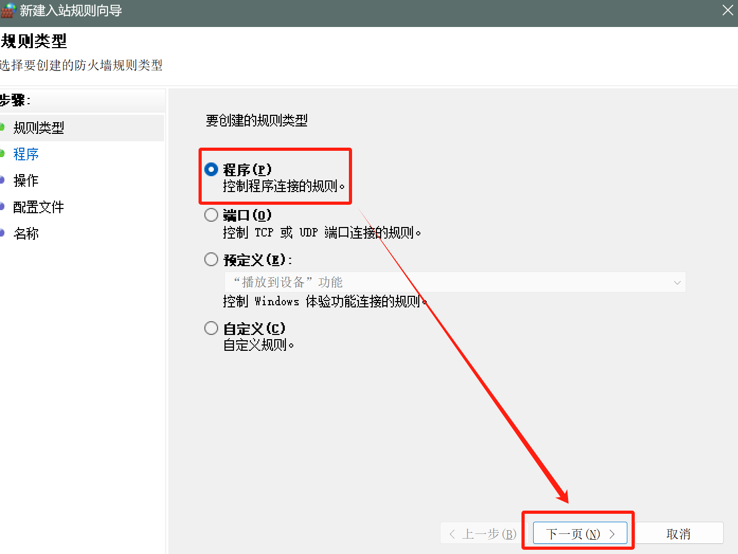The width and height of the screenshot is (738, 554).
Task: Select the 程序(P) radio button
Action: coord(211,169)
